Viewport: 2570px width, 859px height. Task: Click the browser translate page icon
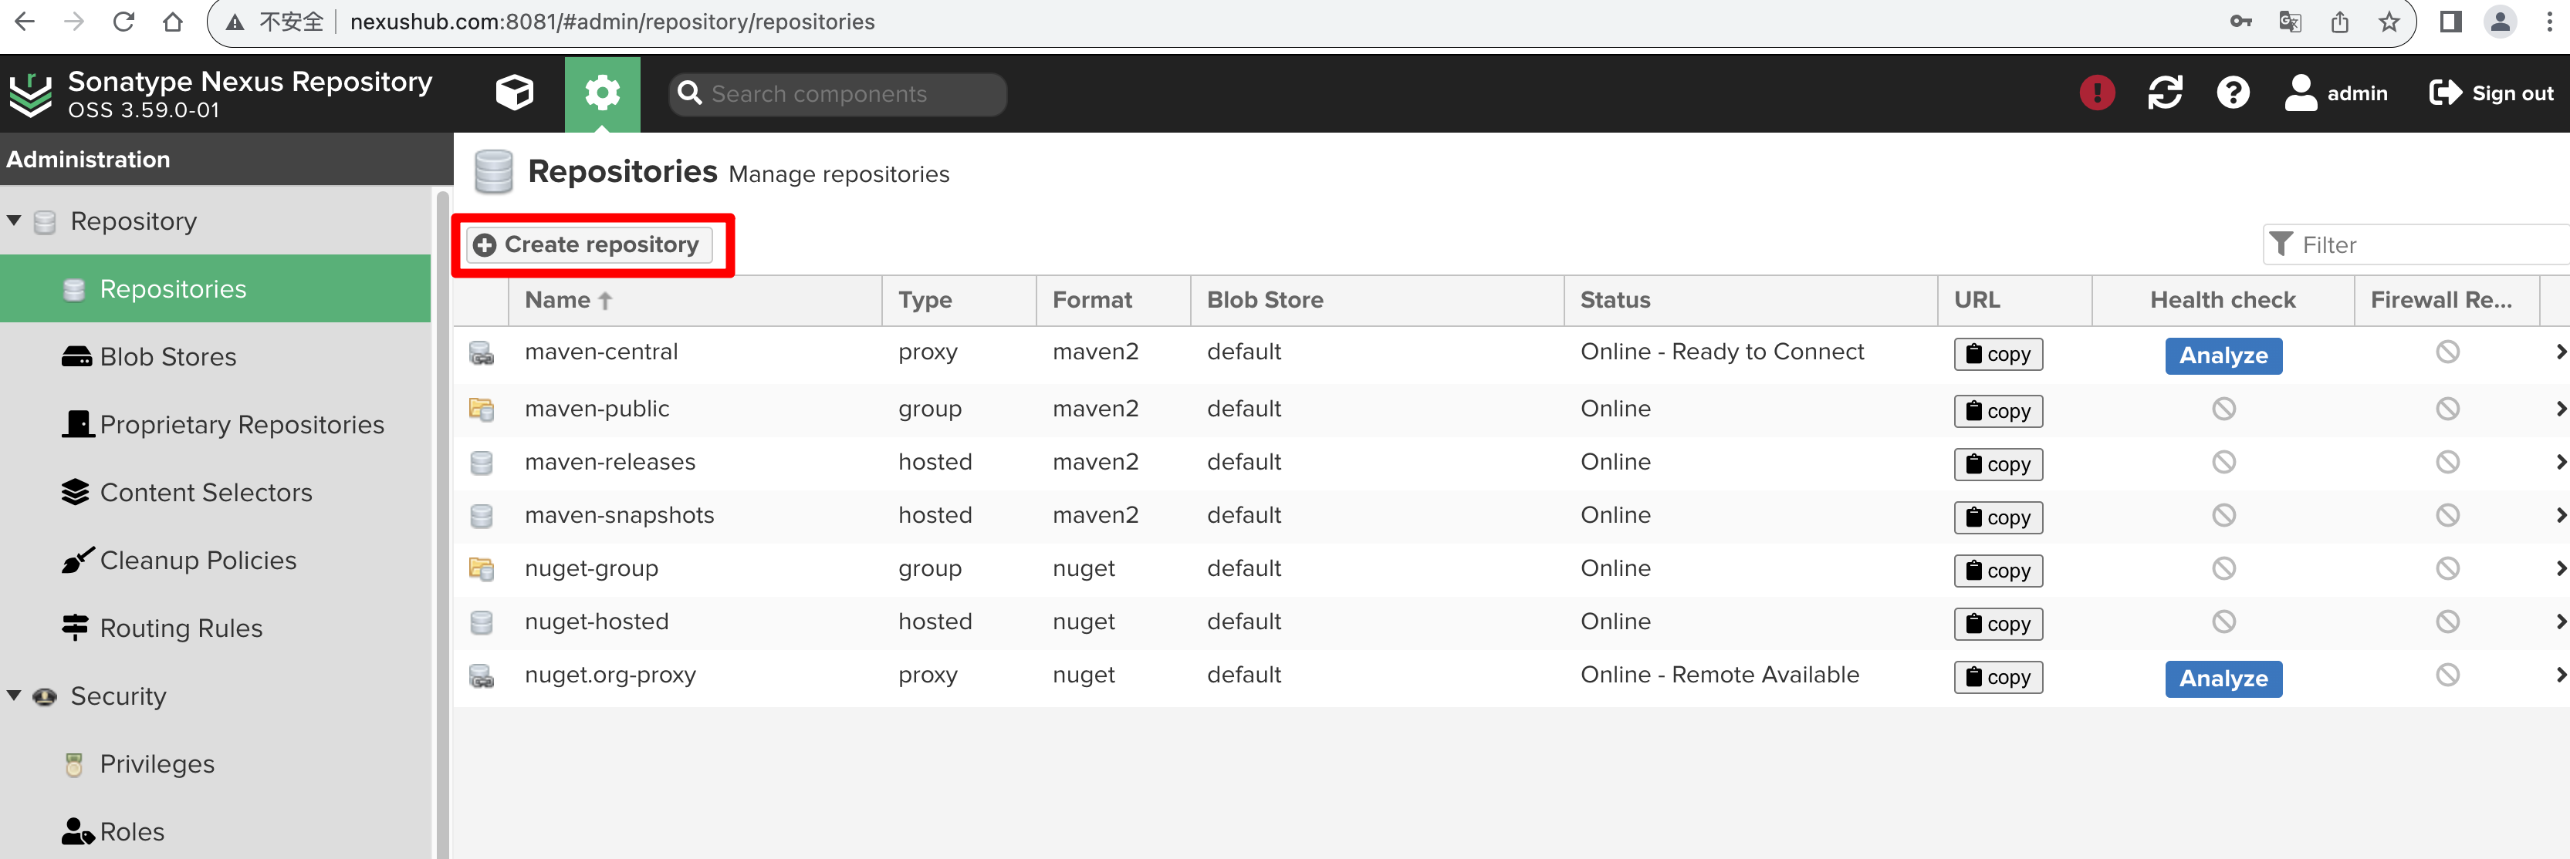[2290, 22]
